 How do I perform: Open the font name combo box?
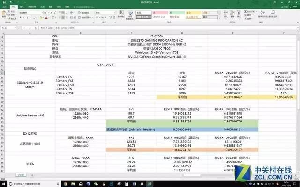pos(30,13)
